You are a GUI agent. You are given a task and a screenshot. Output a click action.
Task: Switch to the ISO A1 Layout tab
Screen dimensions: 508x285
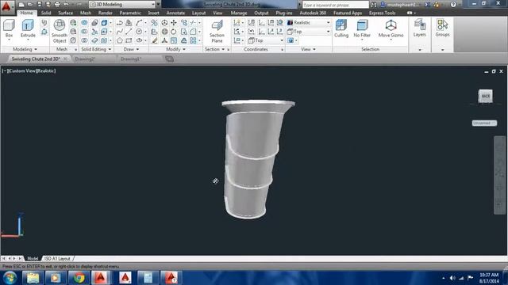pos(57,259)
